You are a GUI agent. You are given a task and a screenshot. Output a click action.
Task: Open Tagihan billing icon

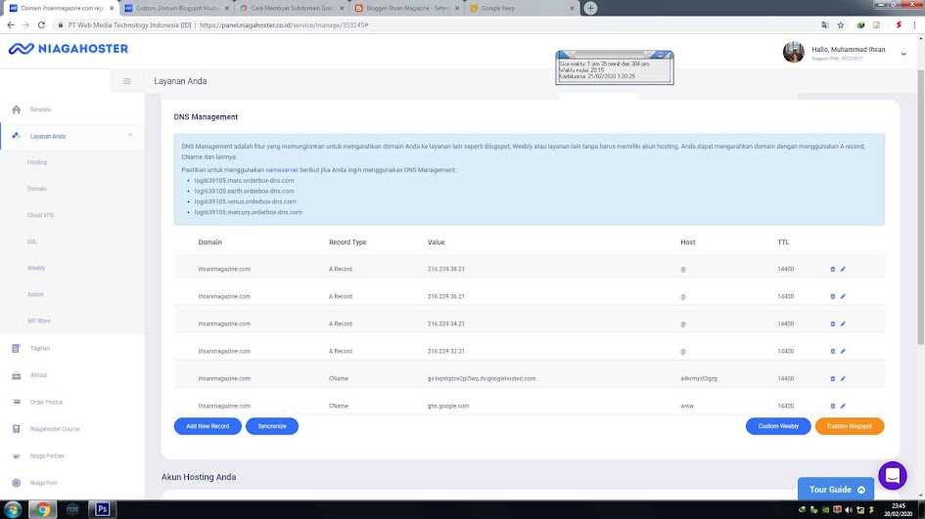[16, 348]
